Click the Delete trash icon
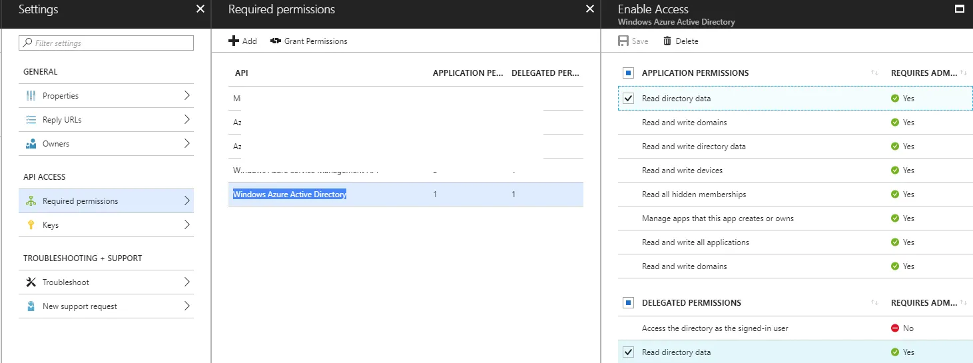 [x=667, y=41]
